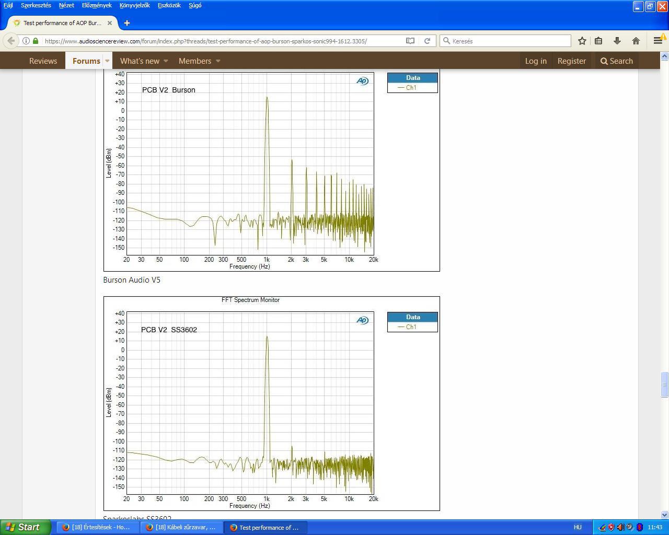669x535 pixels.
Task: Click the green padlock security icon
Action: 36,41
